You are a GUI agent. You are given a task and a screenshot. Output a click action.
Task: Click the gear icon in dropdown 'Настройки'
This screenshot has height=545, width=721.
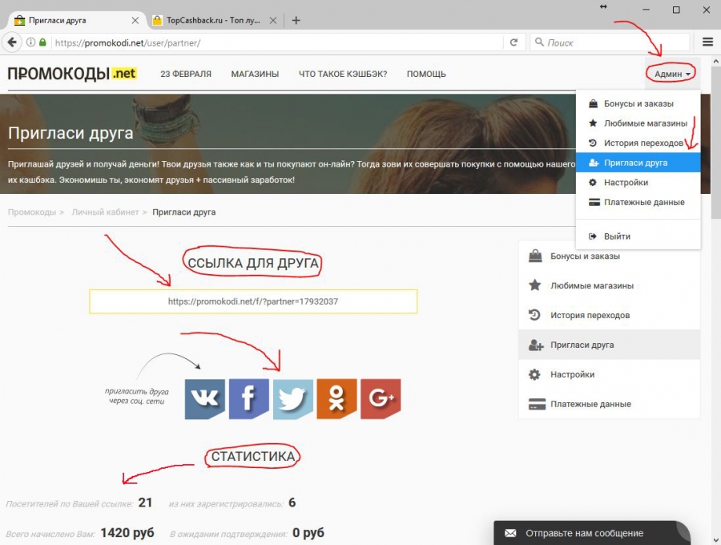coord(593,183)
